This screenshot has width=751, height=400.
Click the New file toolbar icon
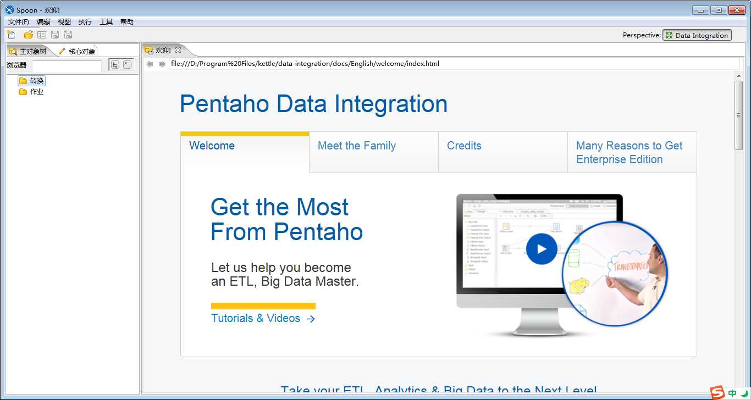click(x=11, y=35)
